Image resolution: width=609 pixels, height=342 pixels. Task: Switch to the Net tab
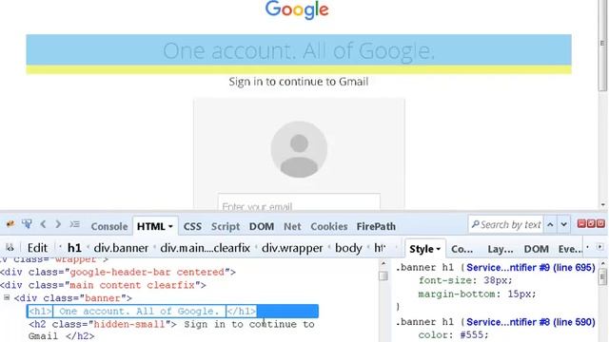292,226
